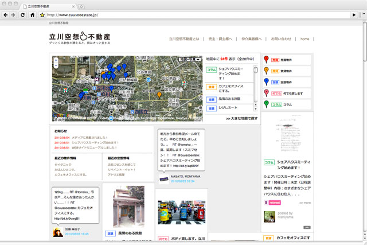Image resolution: width=367 pixels, height=245 pixels.
Task: Click nishiyama poster avatar
Action: [270, 217]
